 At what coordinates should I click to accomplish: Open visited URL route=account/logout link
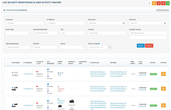click(98, 89)
